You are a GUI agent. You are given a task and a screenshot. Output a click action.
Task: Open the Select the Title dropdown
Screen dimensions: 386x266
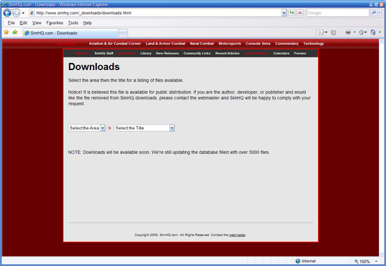[145, 128]
